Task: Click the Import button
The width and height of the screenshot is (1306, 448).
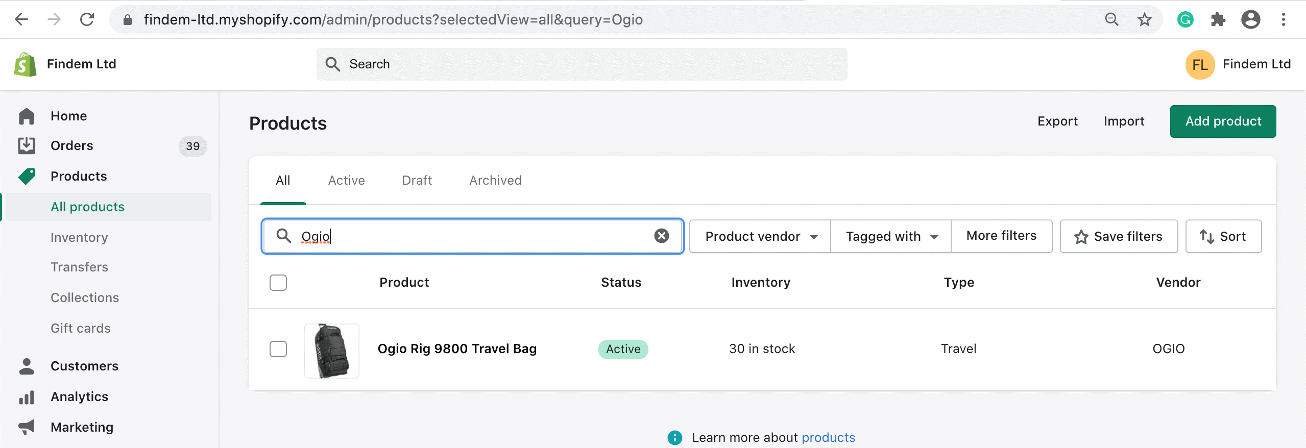Action: pos(1124,121)
